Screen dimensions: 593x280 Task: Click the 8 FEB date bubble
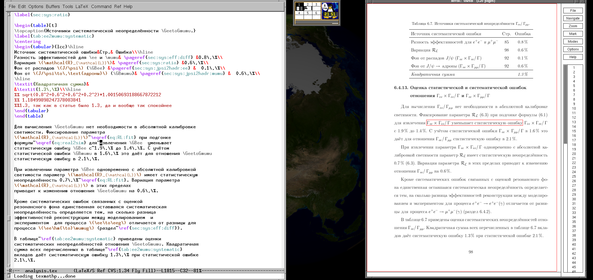pyautogui.click(x=325, y=7)
